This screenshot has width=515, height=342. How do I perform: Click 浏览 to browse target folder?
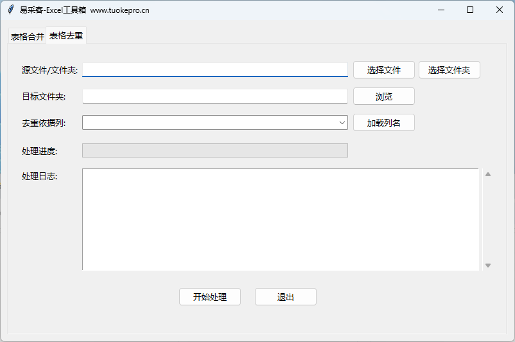[383, 96]
